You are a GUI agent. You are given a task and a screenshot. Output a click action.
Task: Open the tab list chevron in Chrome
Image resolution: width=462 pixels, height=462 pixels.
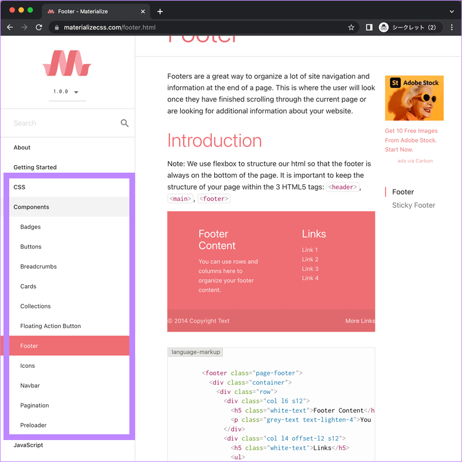(452, 12)
